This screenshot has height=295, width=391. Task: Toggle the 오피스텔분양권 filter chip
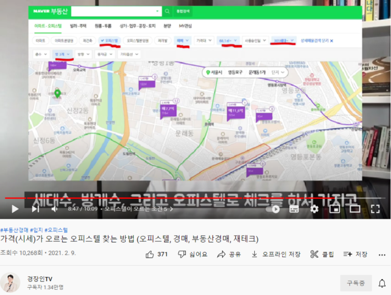pyautogui.click(x=138, y=40)
